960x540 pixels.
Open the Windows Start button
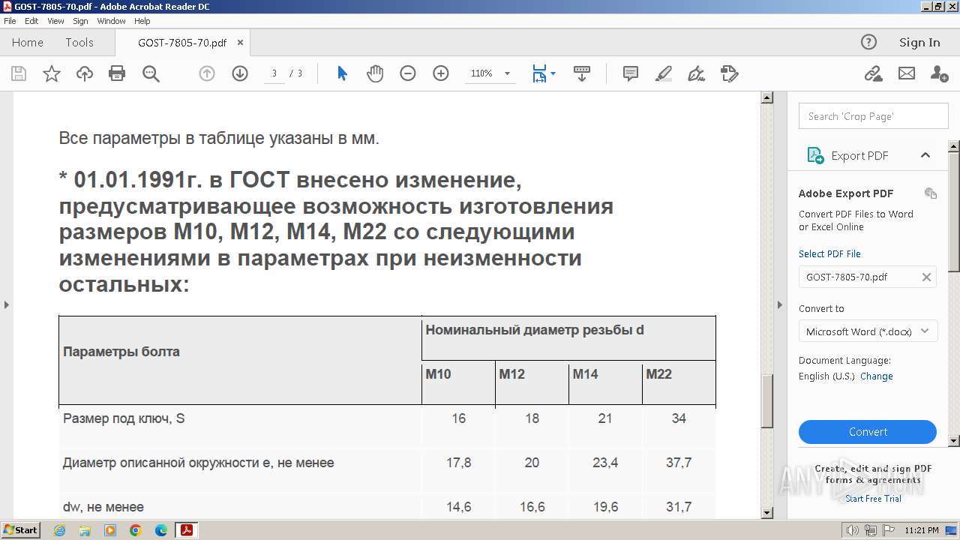pyautogui.click(x=20, y=530)
